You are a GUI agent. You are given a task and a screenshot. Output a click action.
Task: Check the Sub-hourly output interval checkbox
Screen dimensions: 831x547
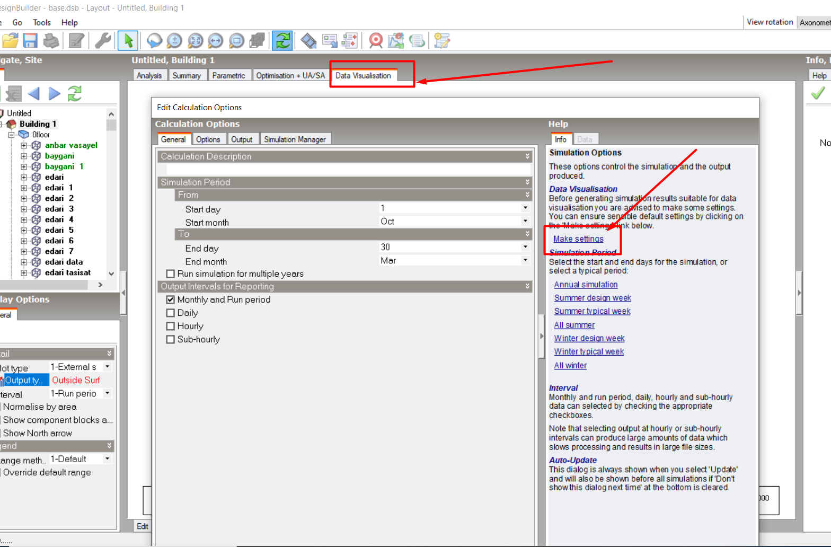tap(171, 340)
